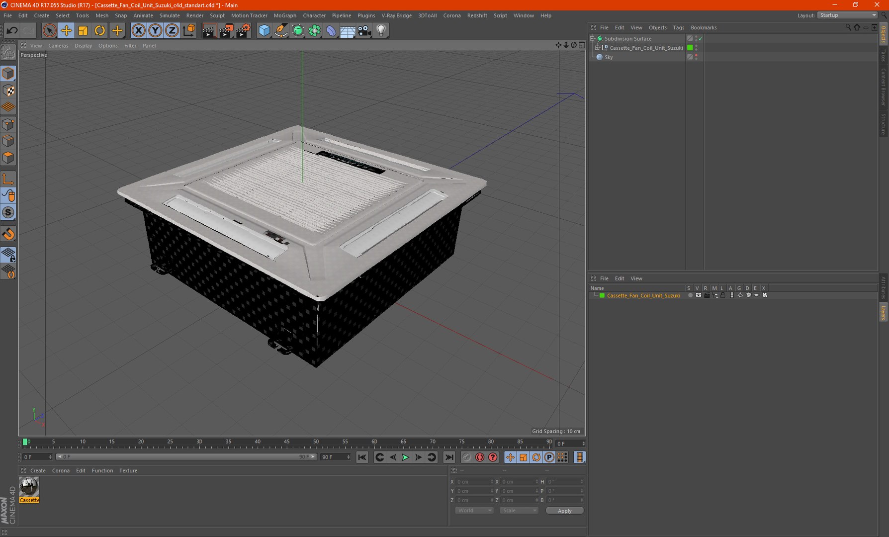Open the viewport Cameras menu
The width and height of the screenshot is (889, 537).
click(x=58, y=46)
